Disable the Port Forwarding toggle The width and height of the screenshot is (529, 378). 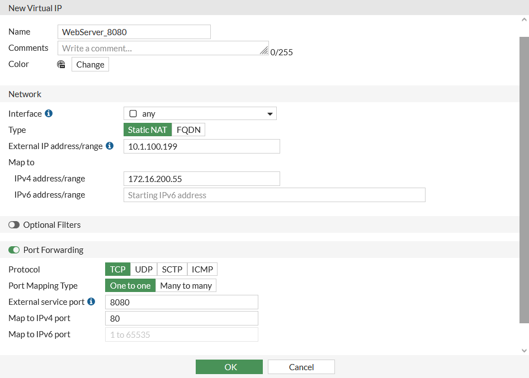tap(13, 250)
